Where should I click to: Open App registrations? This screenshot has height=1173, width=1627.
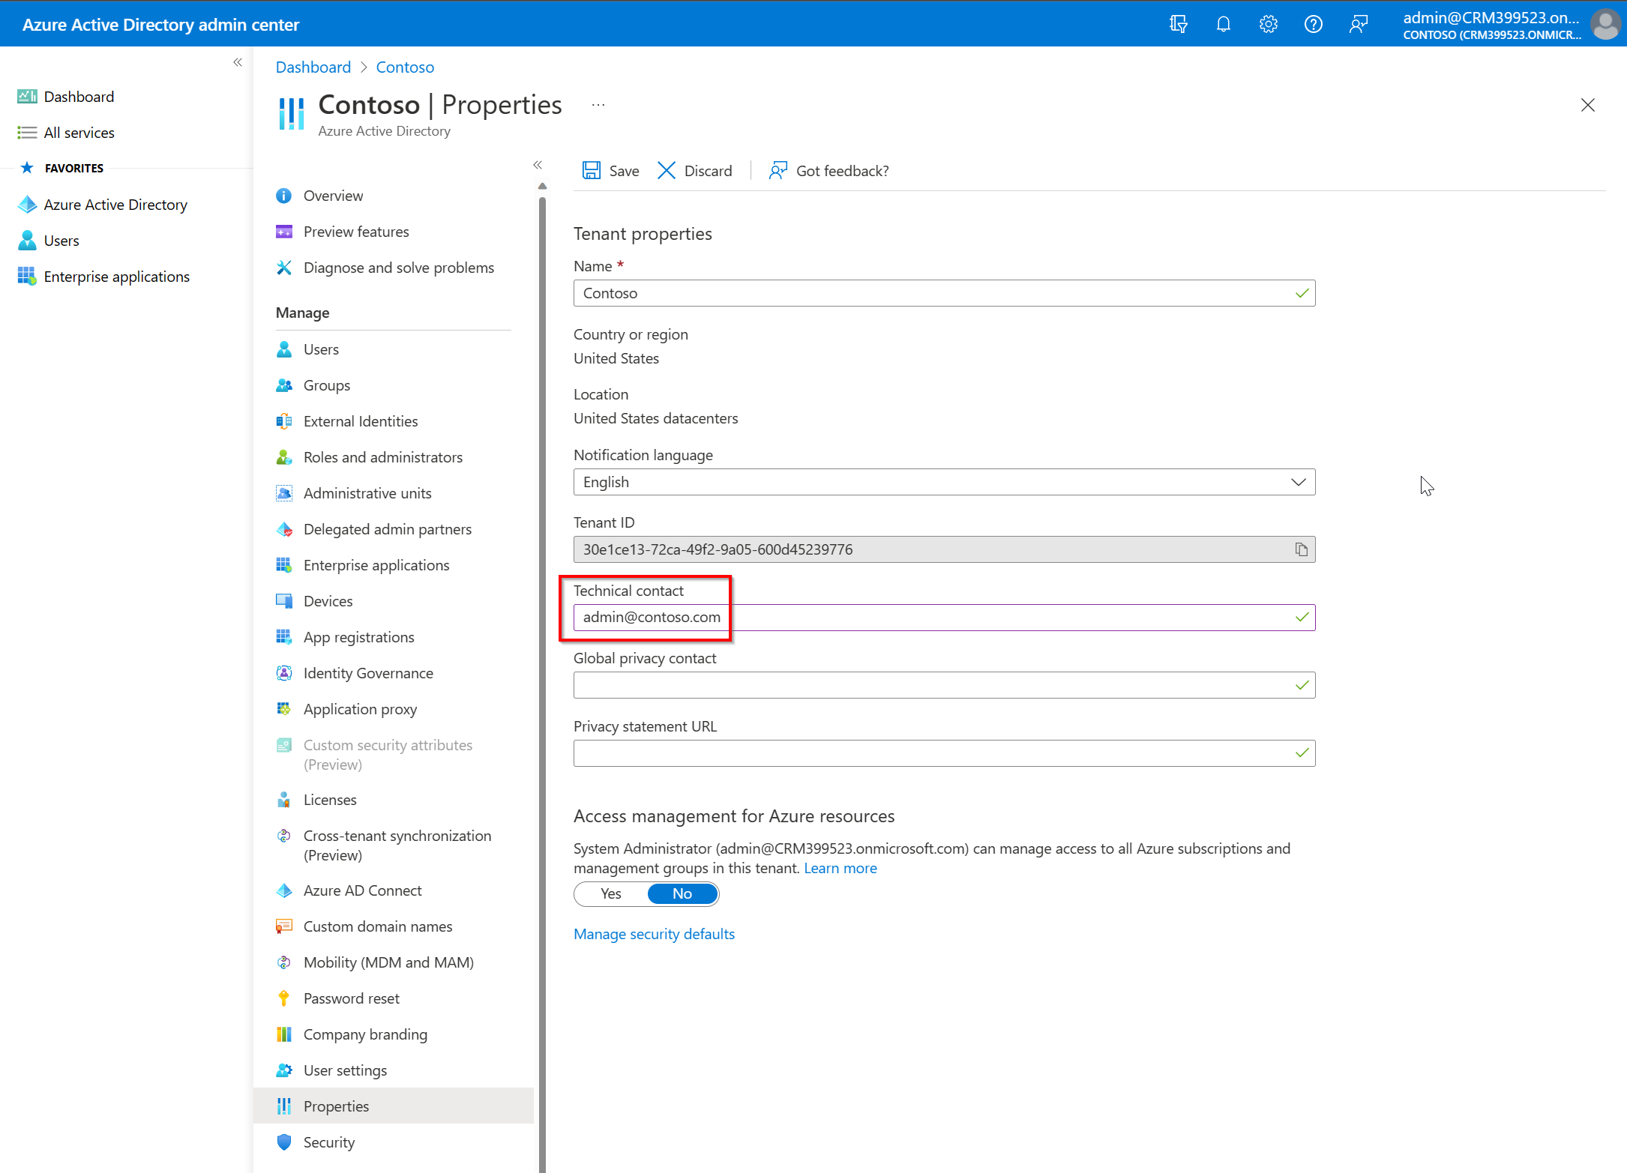click(x=358, y=637)
